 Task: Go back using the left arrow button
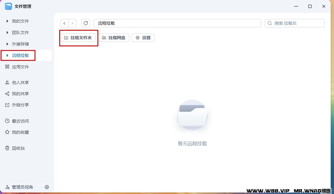point(64,23)
